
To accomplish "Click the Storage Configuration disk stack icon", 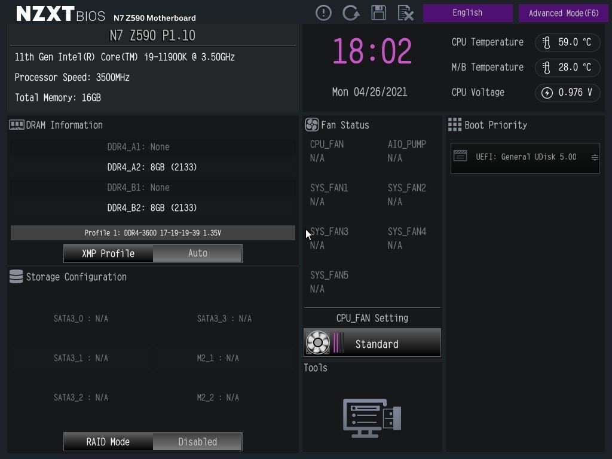I will coord(16,277).
